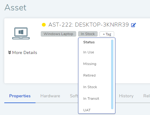Click the status dropdown scrollbar
The height and width of the screenshot is (115, 150).
pos(112,74)
